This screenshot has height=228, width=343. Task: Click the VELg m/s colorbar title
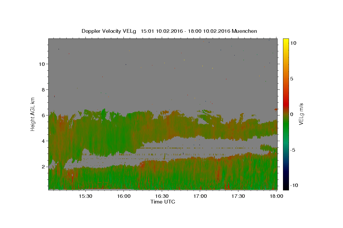(x=301, y=114)
